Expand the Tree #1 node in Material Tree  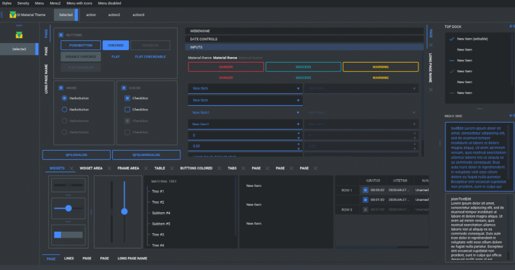(x=148, y=191)
